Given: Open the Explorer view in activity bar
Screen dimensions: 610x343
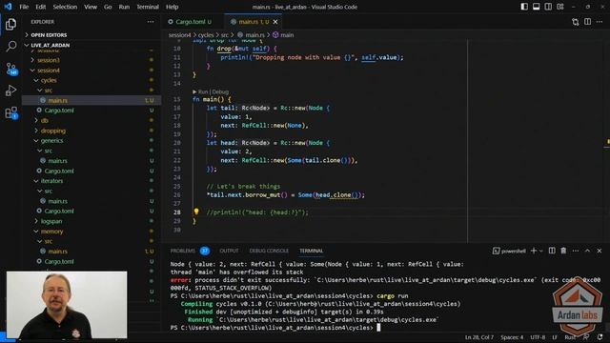Looking at the screenshot, I should click(x=10, y=24).
